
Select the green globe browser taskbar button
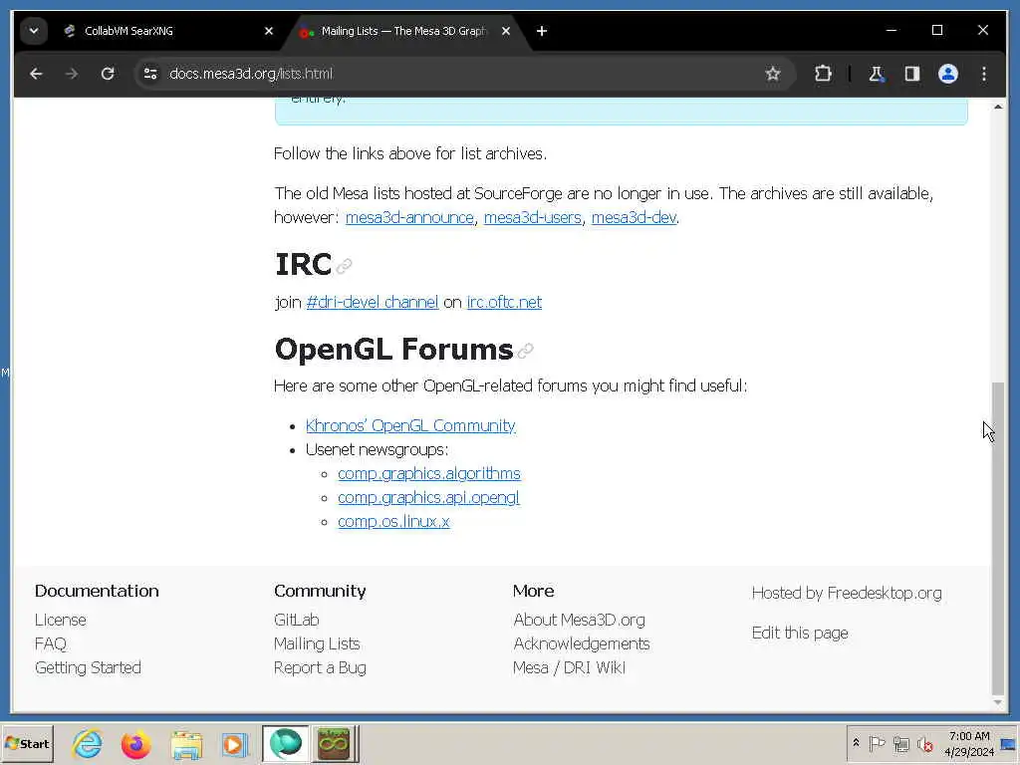(x=286, y=743)
